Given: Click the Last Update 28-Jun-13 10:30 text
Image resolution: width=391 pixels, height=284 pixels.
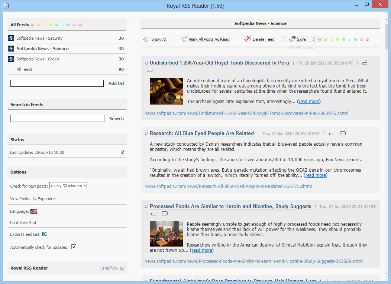Looking at the screenshot, I should click(37, 152).
